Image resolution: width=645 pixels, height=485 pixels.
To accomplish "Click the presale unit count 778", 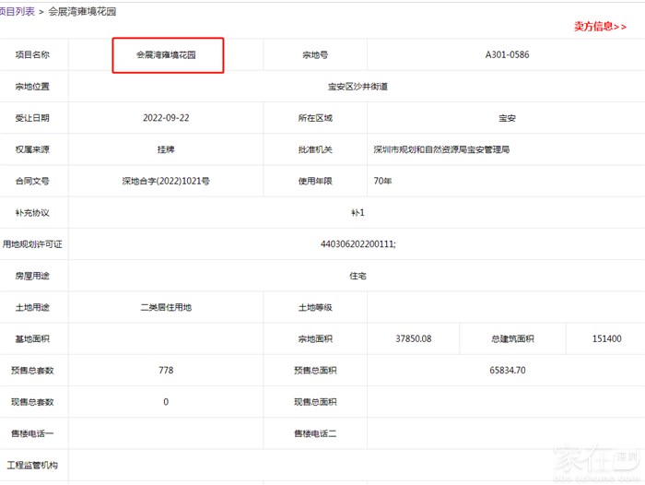I will click(x=166, y=371).
